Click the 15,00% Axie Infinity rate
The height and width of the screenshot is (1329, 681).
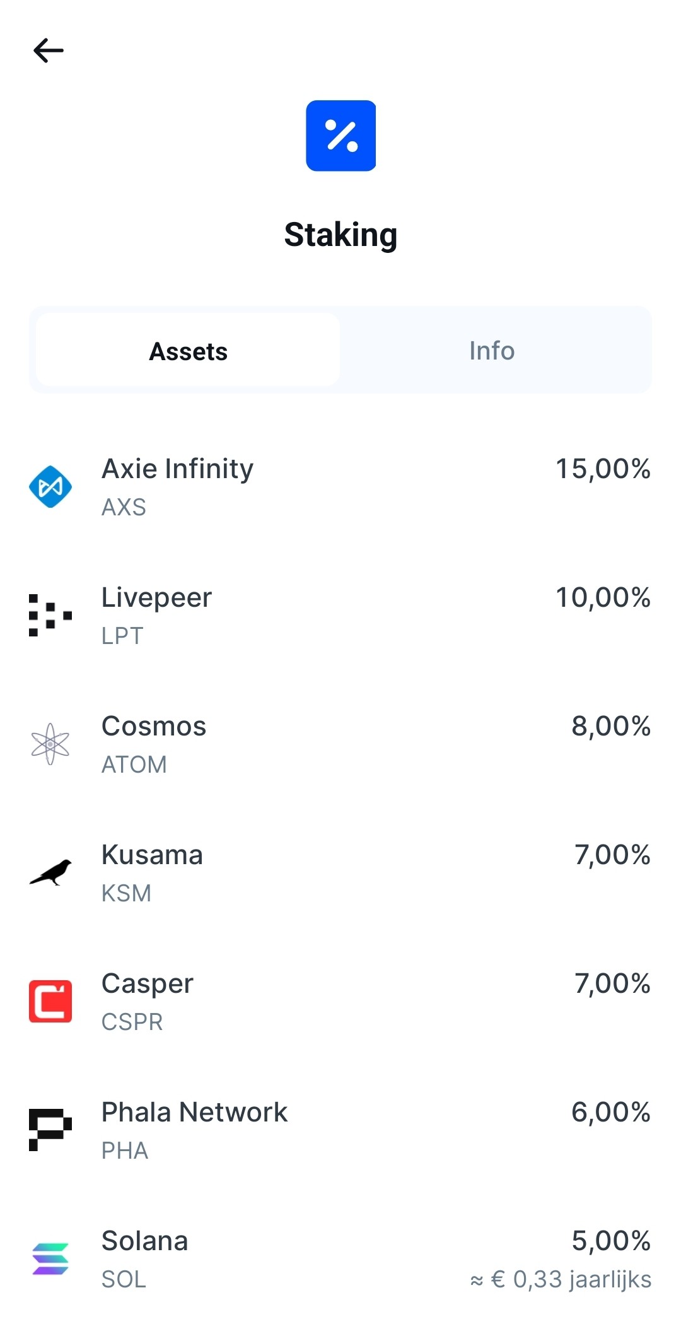coord(603,469)
